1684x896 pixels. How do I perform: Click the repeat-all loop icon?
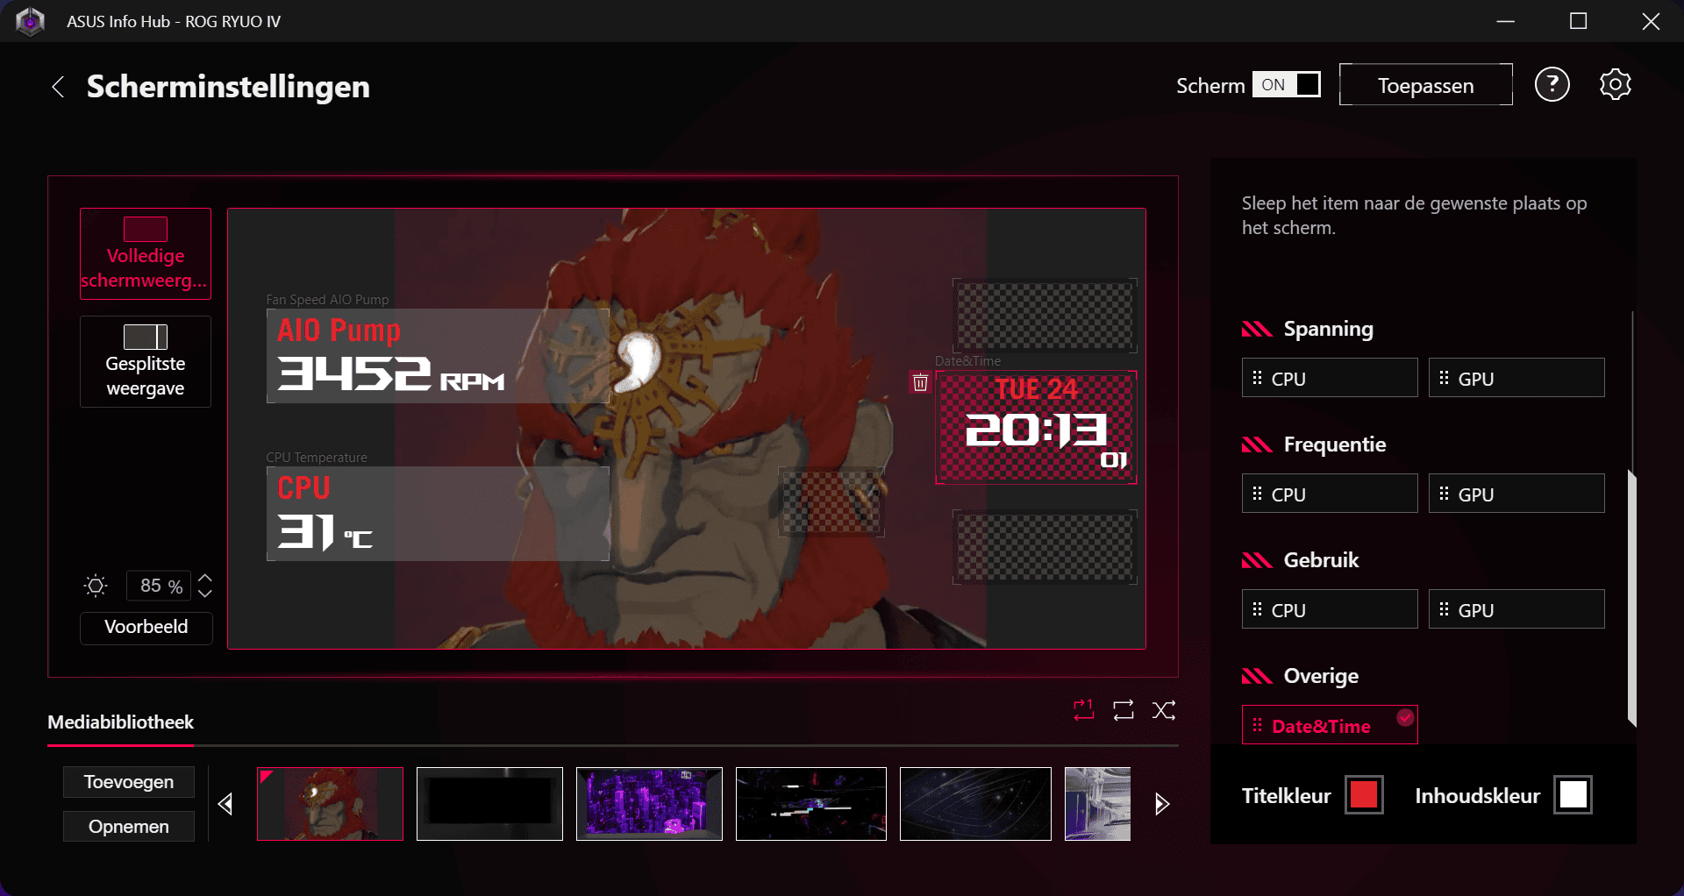click(x=1124, y=710)
